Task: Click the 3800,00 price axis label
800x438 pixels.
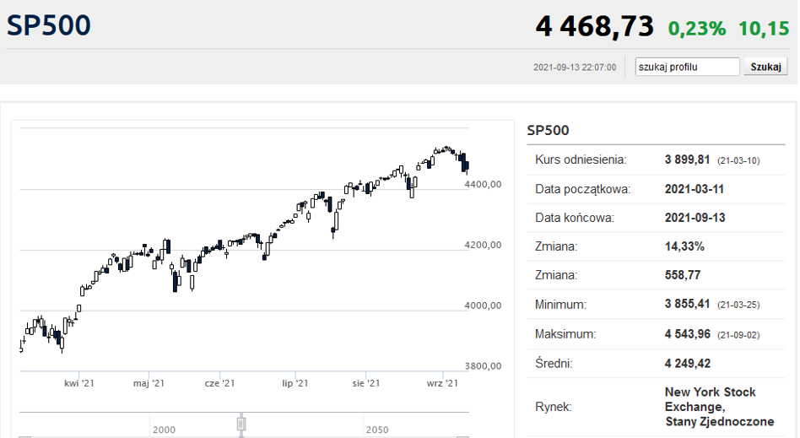Action: [484, 366]
